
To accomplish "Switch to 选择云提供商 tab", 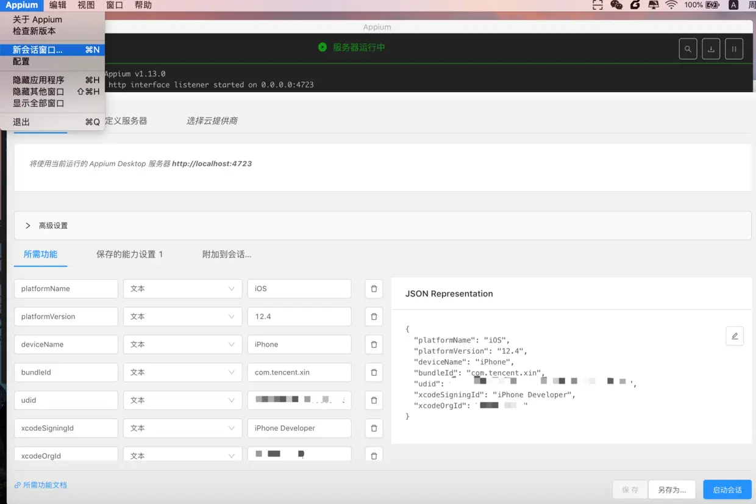I will click(212, 121).
